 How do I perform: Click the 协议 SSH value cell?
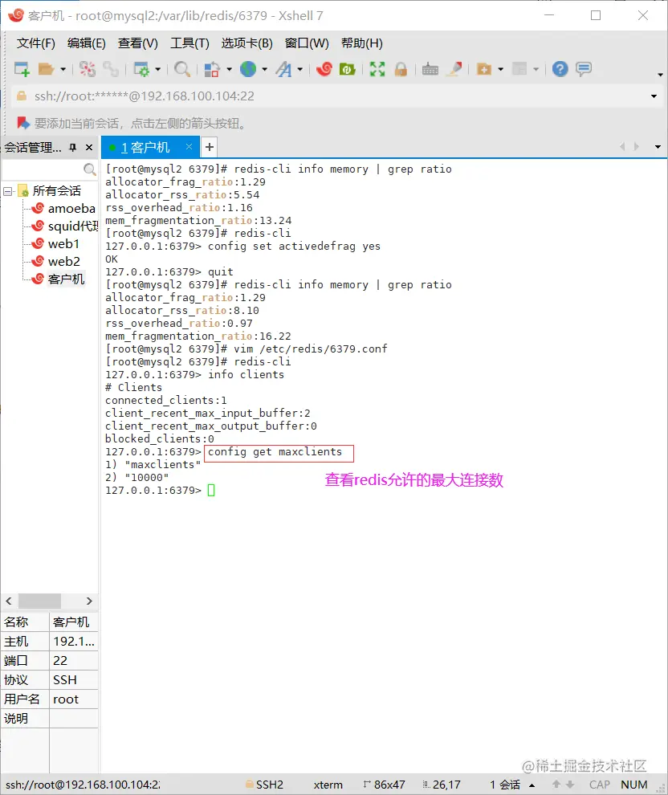[74, 680]
